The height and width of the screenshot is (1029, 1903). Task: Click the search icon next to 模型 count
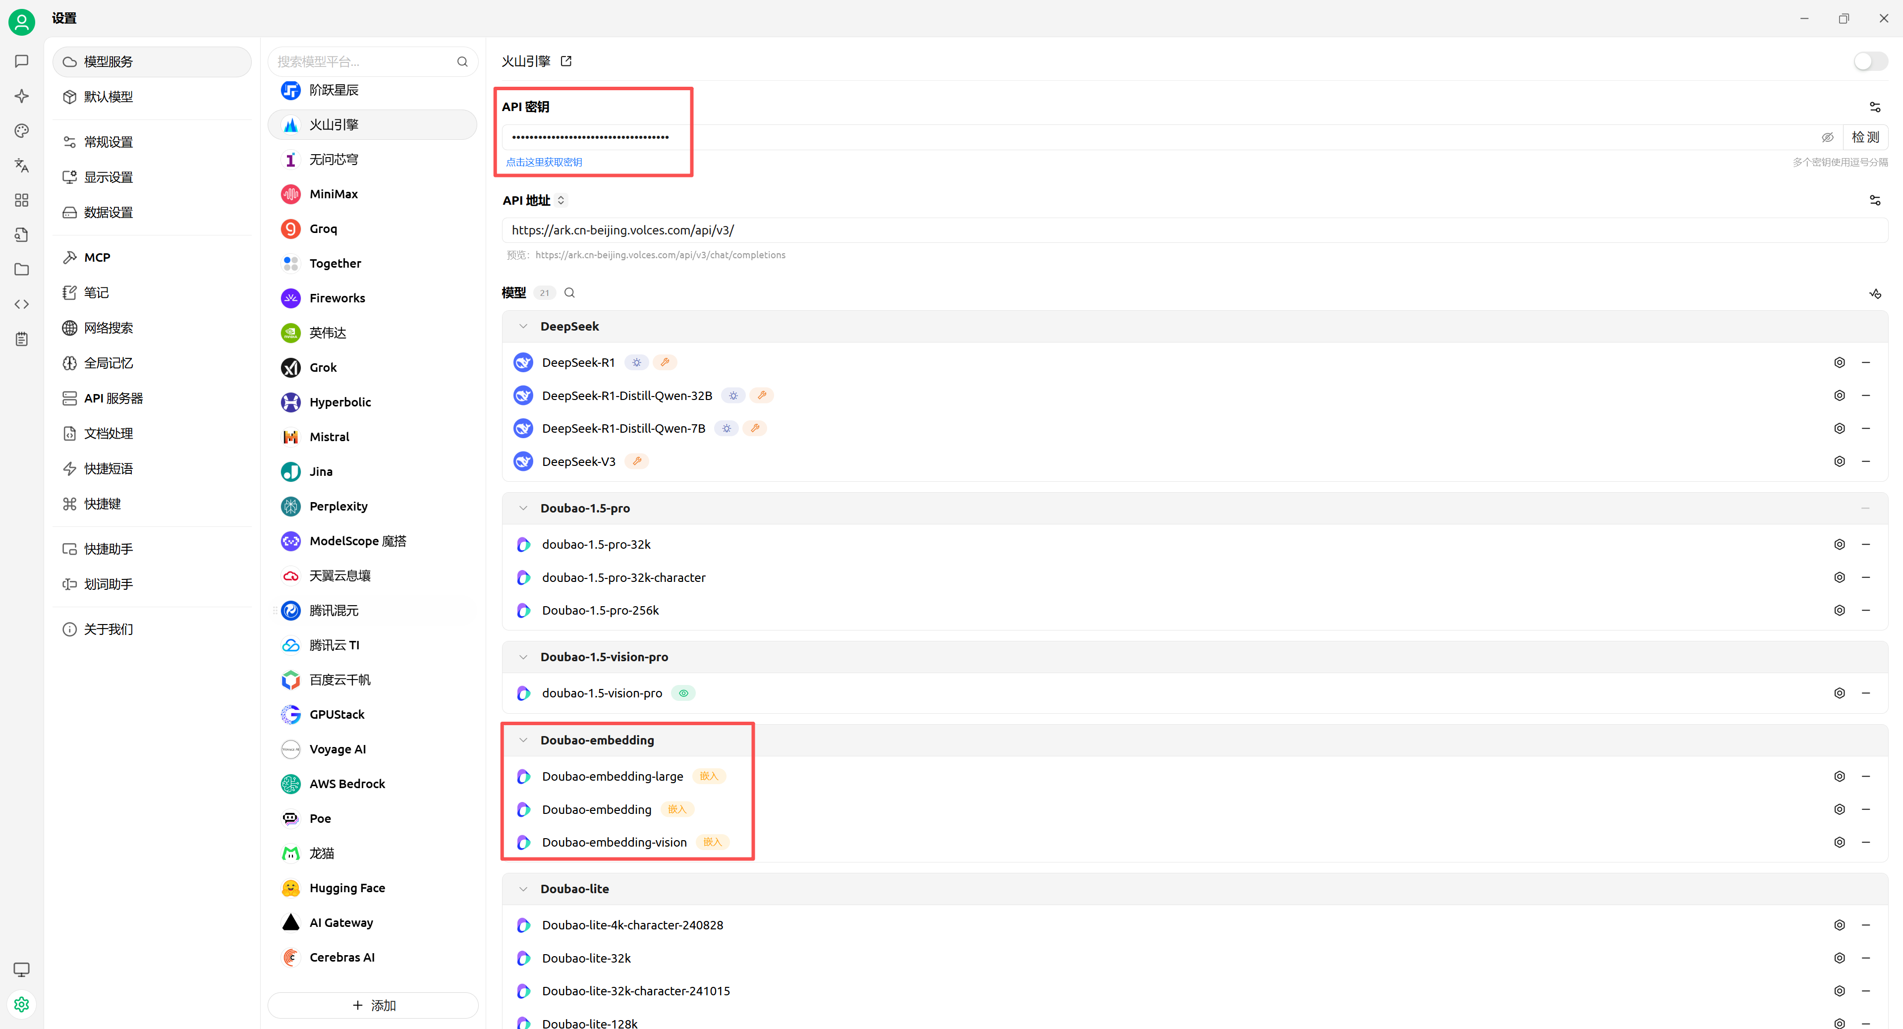coord(569,292)
